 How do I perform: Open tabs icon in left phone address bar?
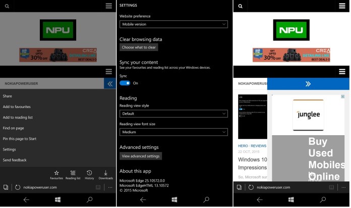(6, 187)
